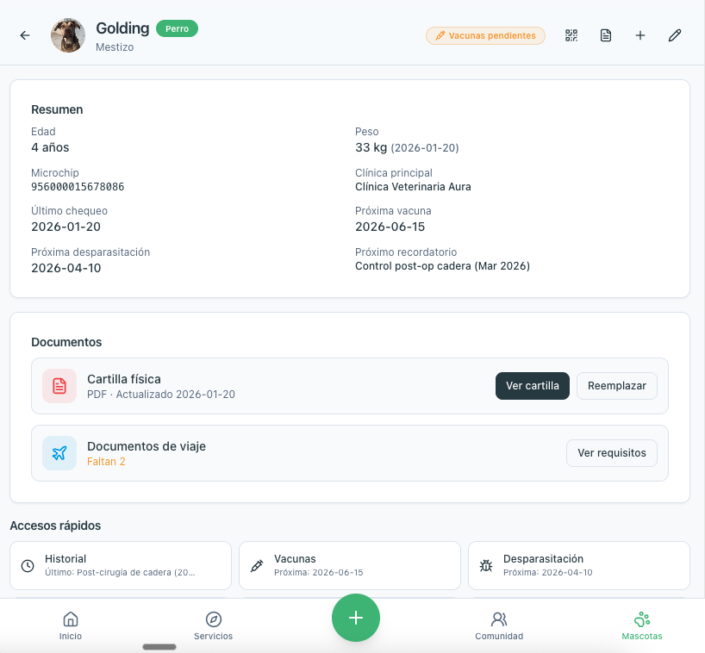The width and height of the screenshot is (705, 653).
Task: Open the Comunidad section
Action: click(499, 625)
